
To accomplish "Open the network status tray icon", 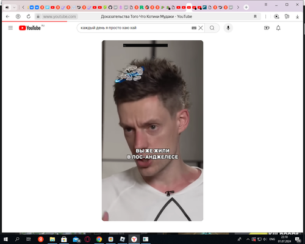I will (x=259, y=239).
